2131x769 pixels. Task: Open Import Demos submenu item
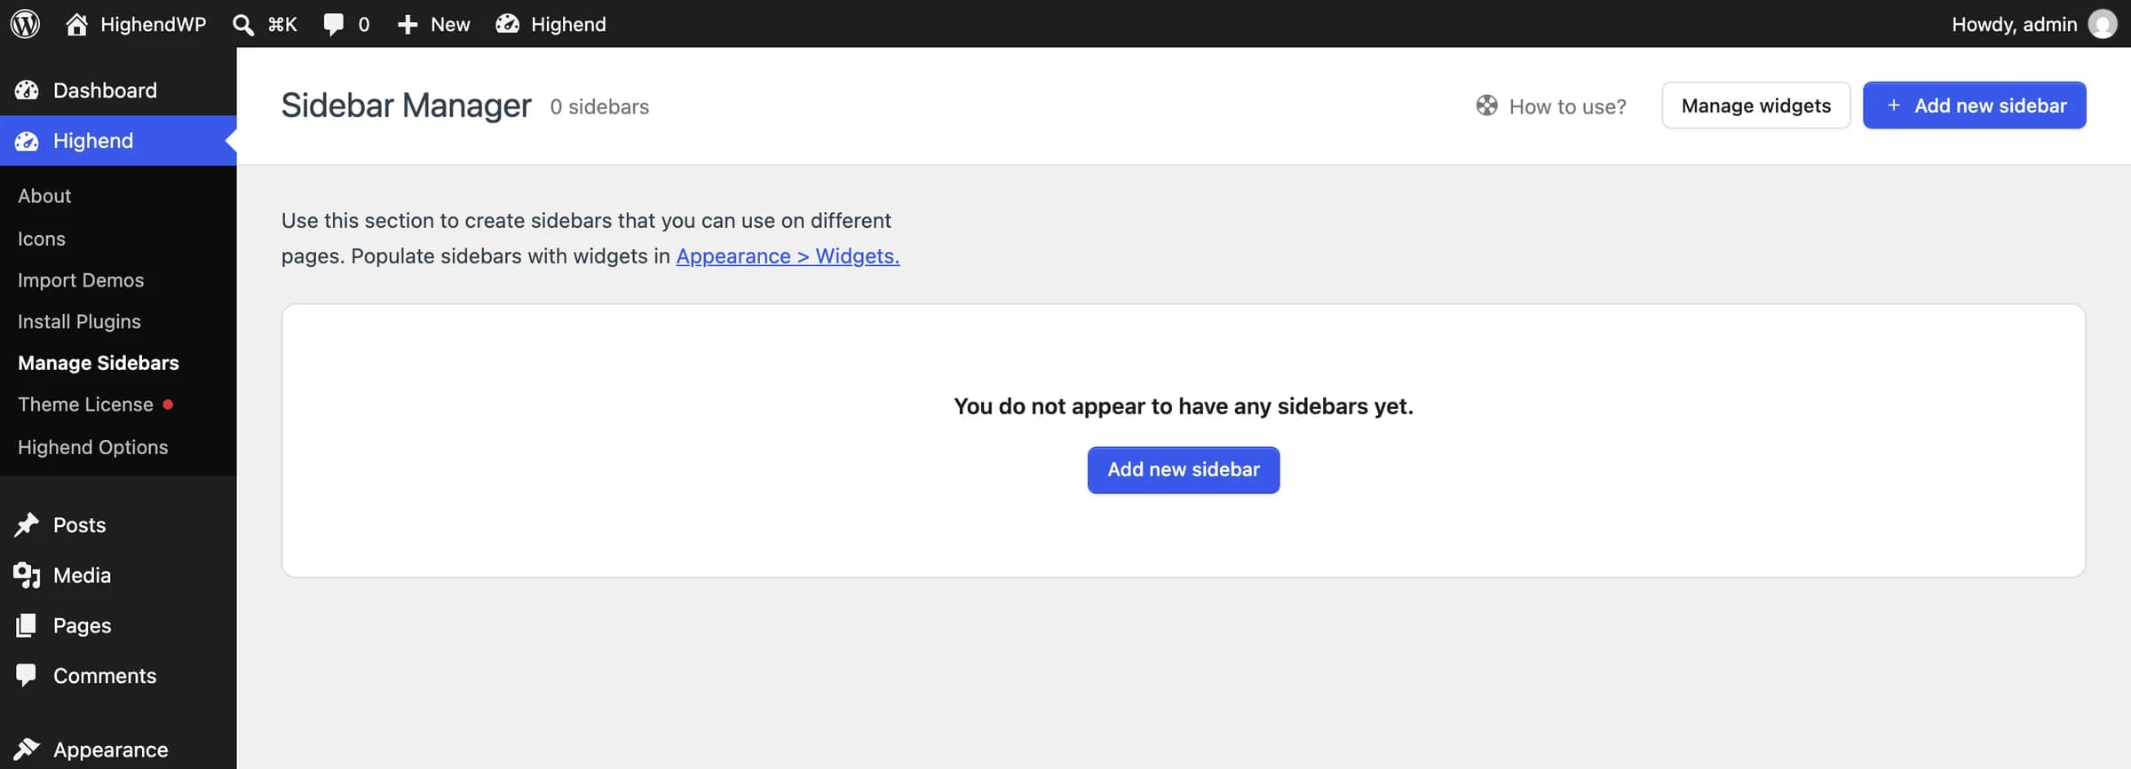[81, 280]
